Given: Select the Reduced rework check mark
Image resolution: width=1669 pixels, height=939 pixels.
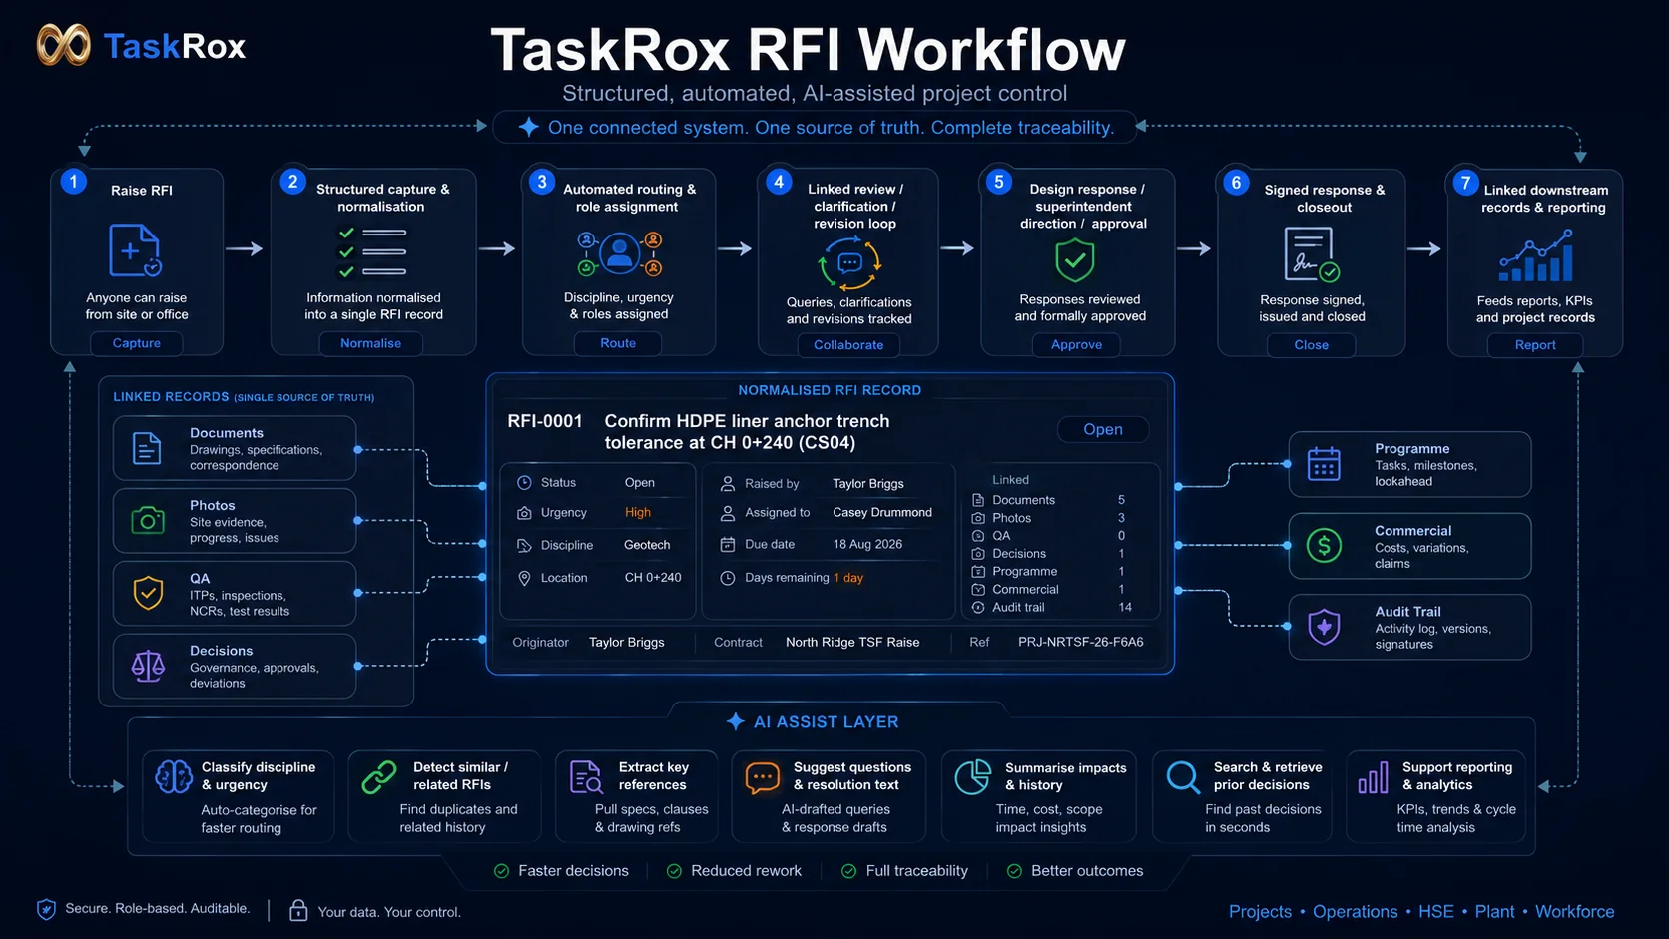Looking at the screenshot, I should (x=674, y=871).
